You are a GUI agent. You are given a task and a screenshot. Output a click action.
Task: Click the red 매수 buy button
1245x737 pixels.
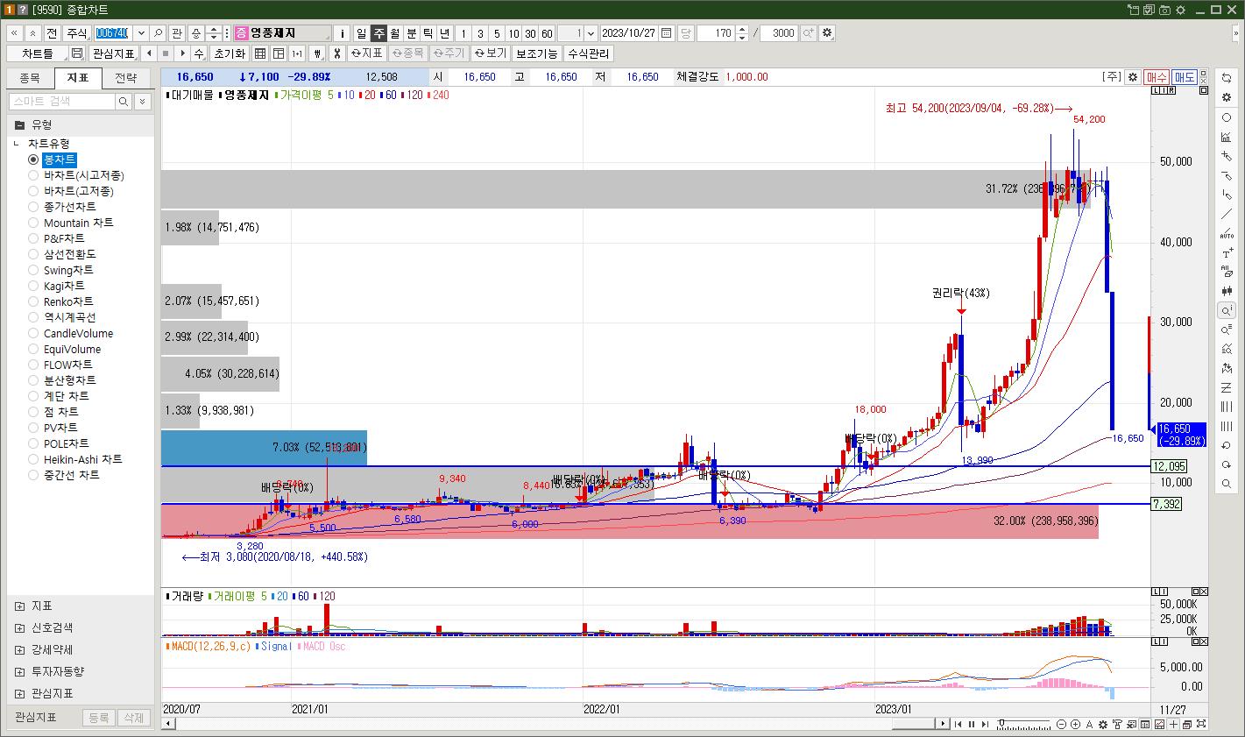(x=1156, y=77)
